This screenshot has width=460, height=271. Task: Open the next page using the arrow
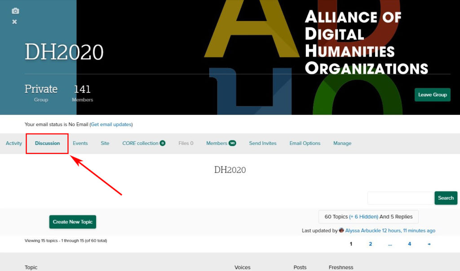coord(429,244)
